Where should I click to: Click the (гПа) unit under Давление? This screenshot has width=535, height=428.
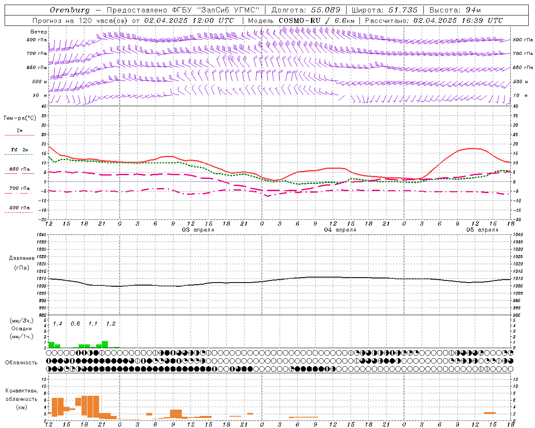(x=22, y=268)
